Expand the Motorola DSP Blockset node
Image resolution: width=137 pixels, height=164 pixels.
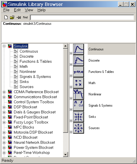[x=4, y=132]
